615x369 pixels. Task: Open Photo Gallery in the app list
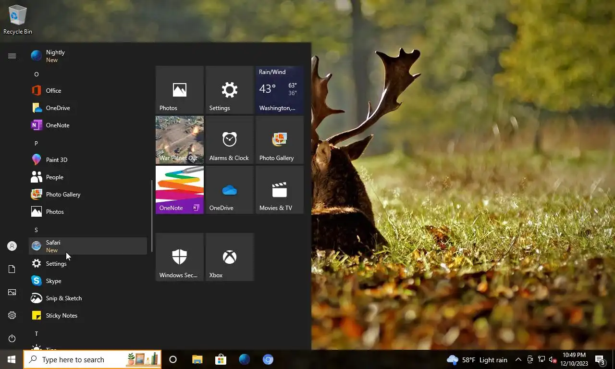click(88, 194)
